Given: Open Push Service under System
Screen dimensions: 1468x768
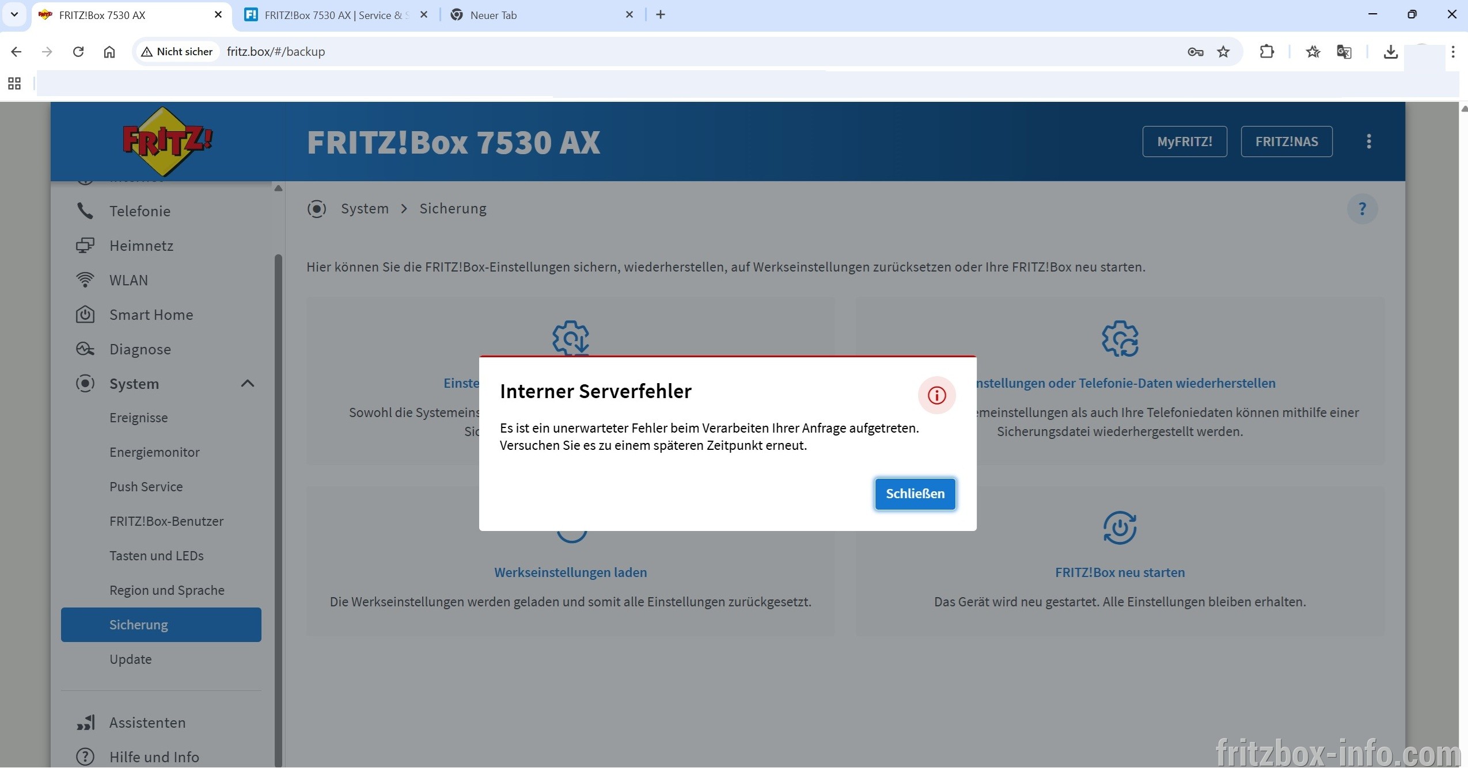Looking at the screenshot, I should pyautogui.click(x=146, y=487).
